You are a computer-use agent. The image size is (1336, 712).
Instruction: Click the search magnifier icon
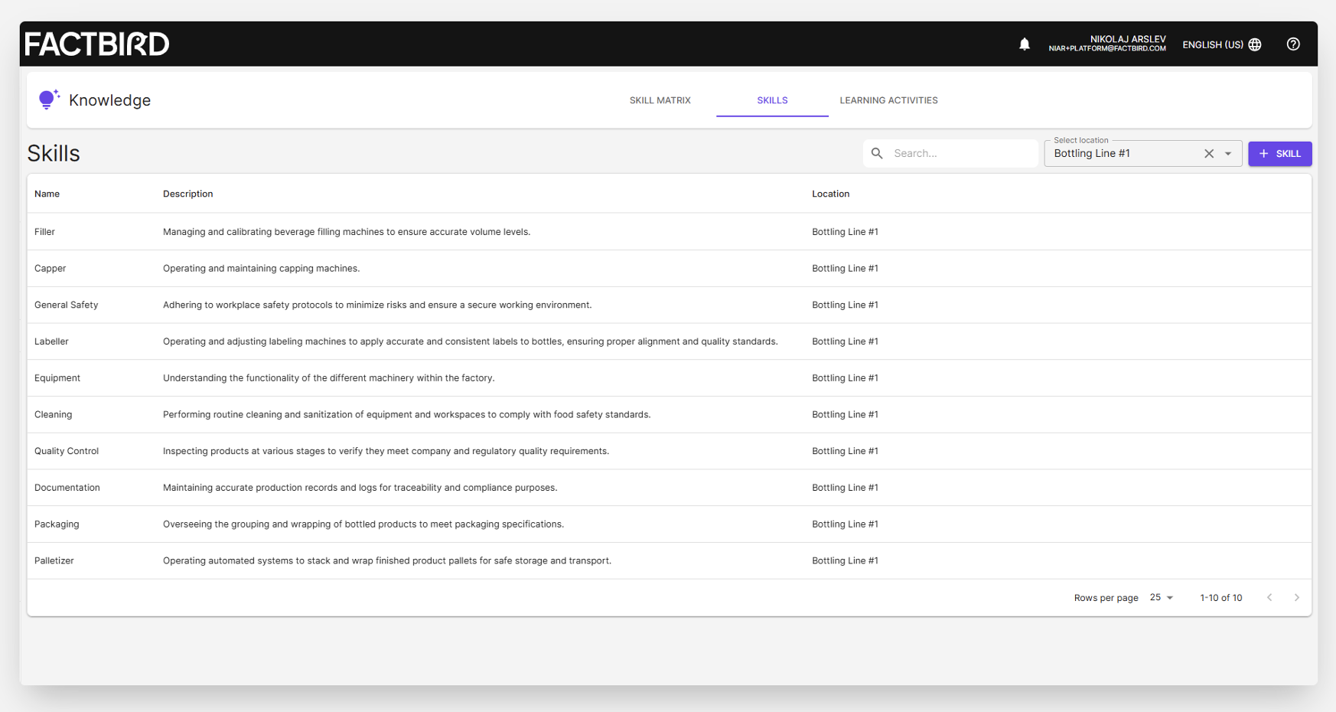(877, 153)
